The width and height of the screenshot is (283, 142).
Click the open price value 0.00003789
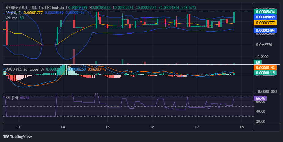click(78, 8)
